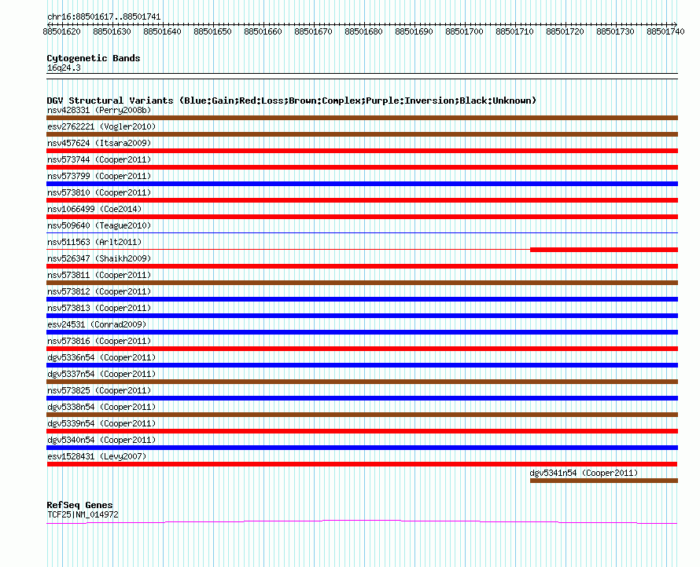Open the nsv457624 (Itsara2009) variant
Viewport: 700px width, 567px height.
pos(99,143)
